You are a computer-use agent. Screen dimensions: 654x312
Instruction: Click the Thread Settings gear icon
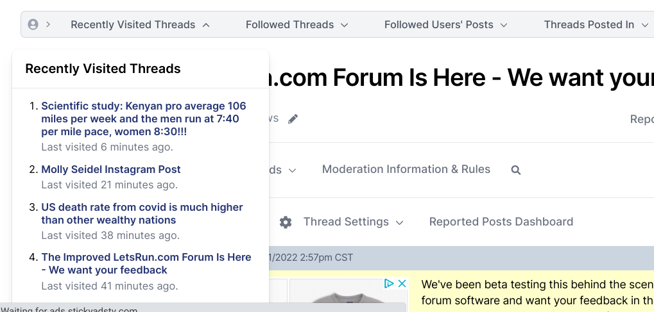coord(286,222)
